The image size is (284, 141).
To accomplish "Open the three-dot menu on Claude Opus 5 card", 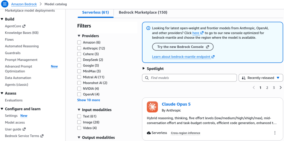I will click(275, 133).
